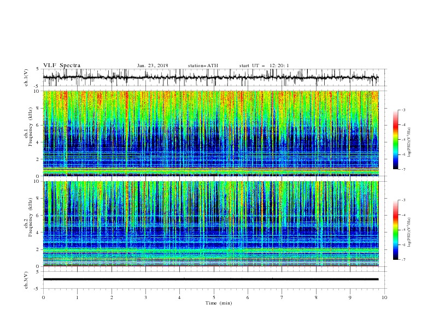Click the "-5" tick on ch.3(V) axis

[x=37, y=289]
